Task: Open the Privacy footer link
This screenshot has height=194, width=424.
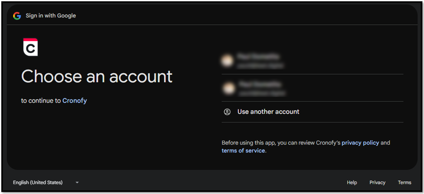Action: tap(377, 183)
